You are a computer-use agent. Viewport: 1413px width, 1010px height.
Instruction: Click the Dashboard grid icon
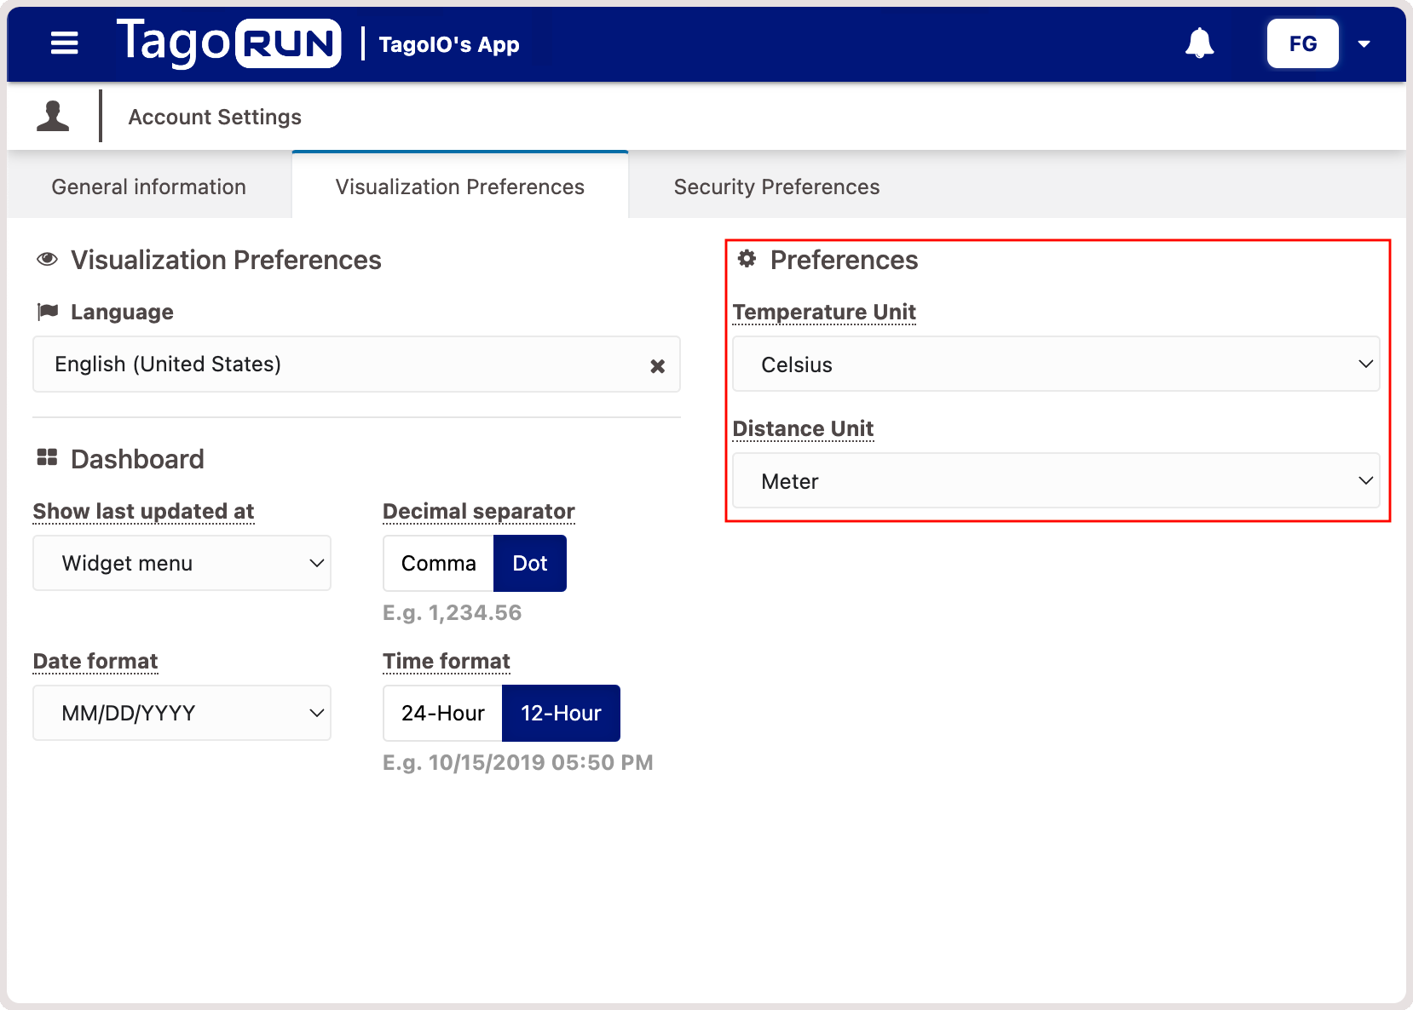pos(47,458)
